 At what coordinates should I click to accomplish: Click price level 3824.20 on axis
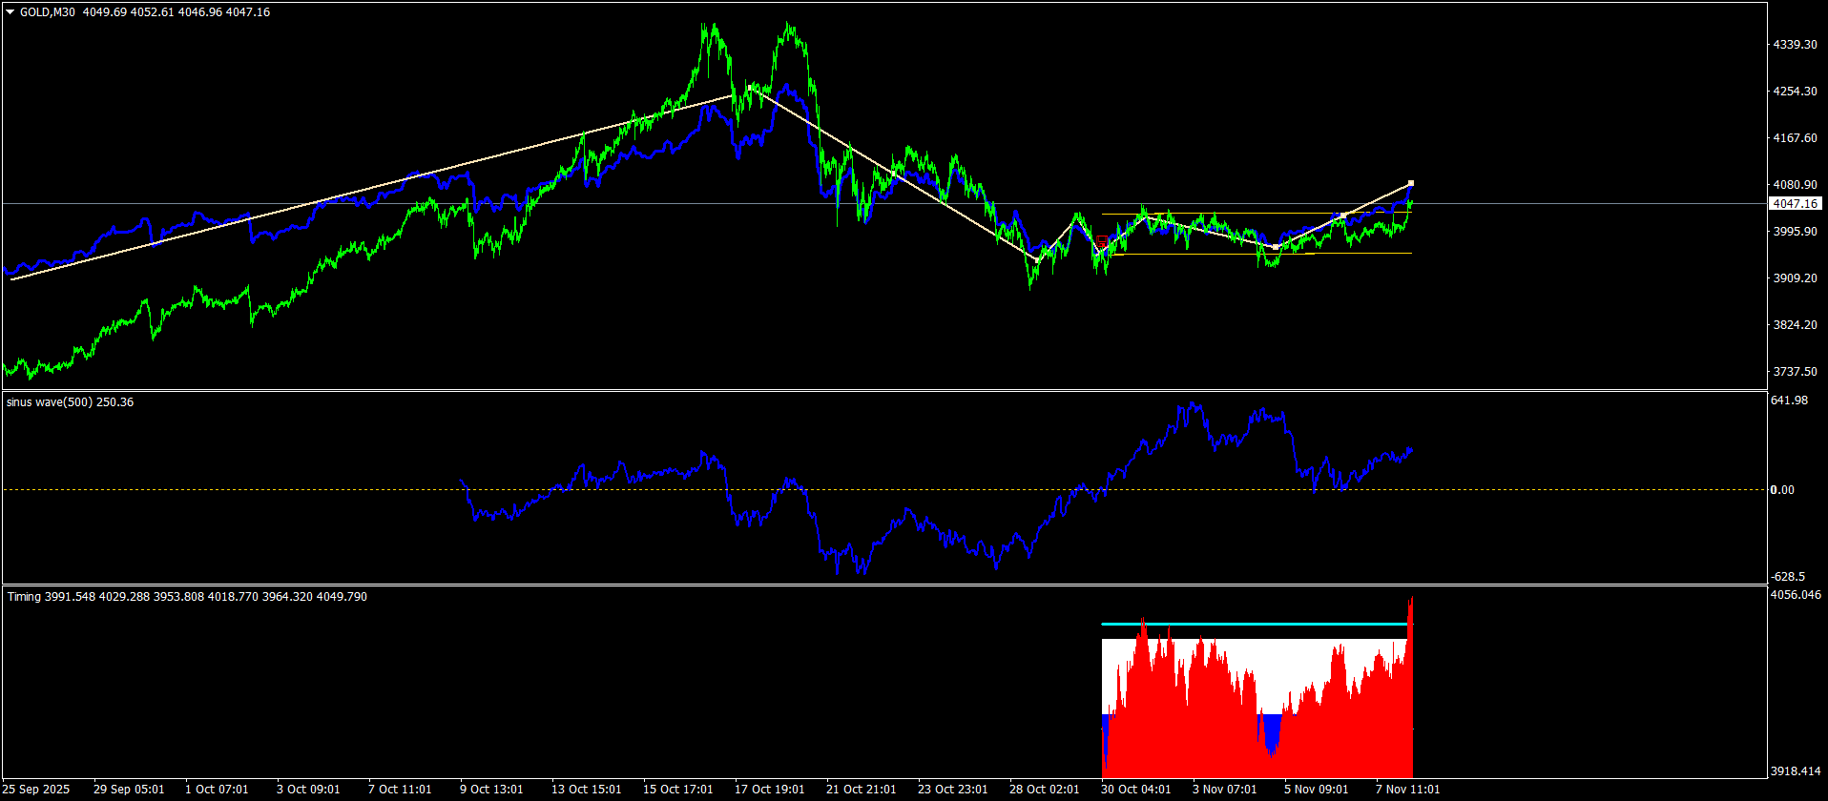pos(1795,325)
